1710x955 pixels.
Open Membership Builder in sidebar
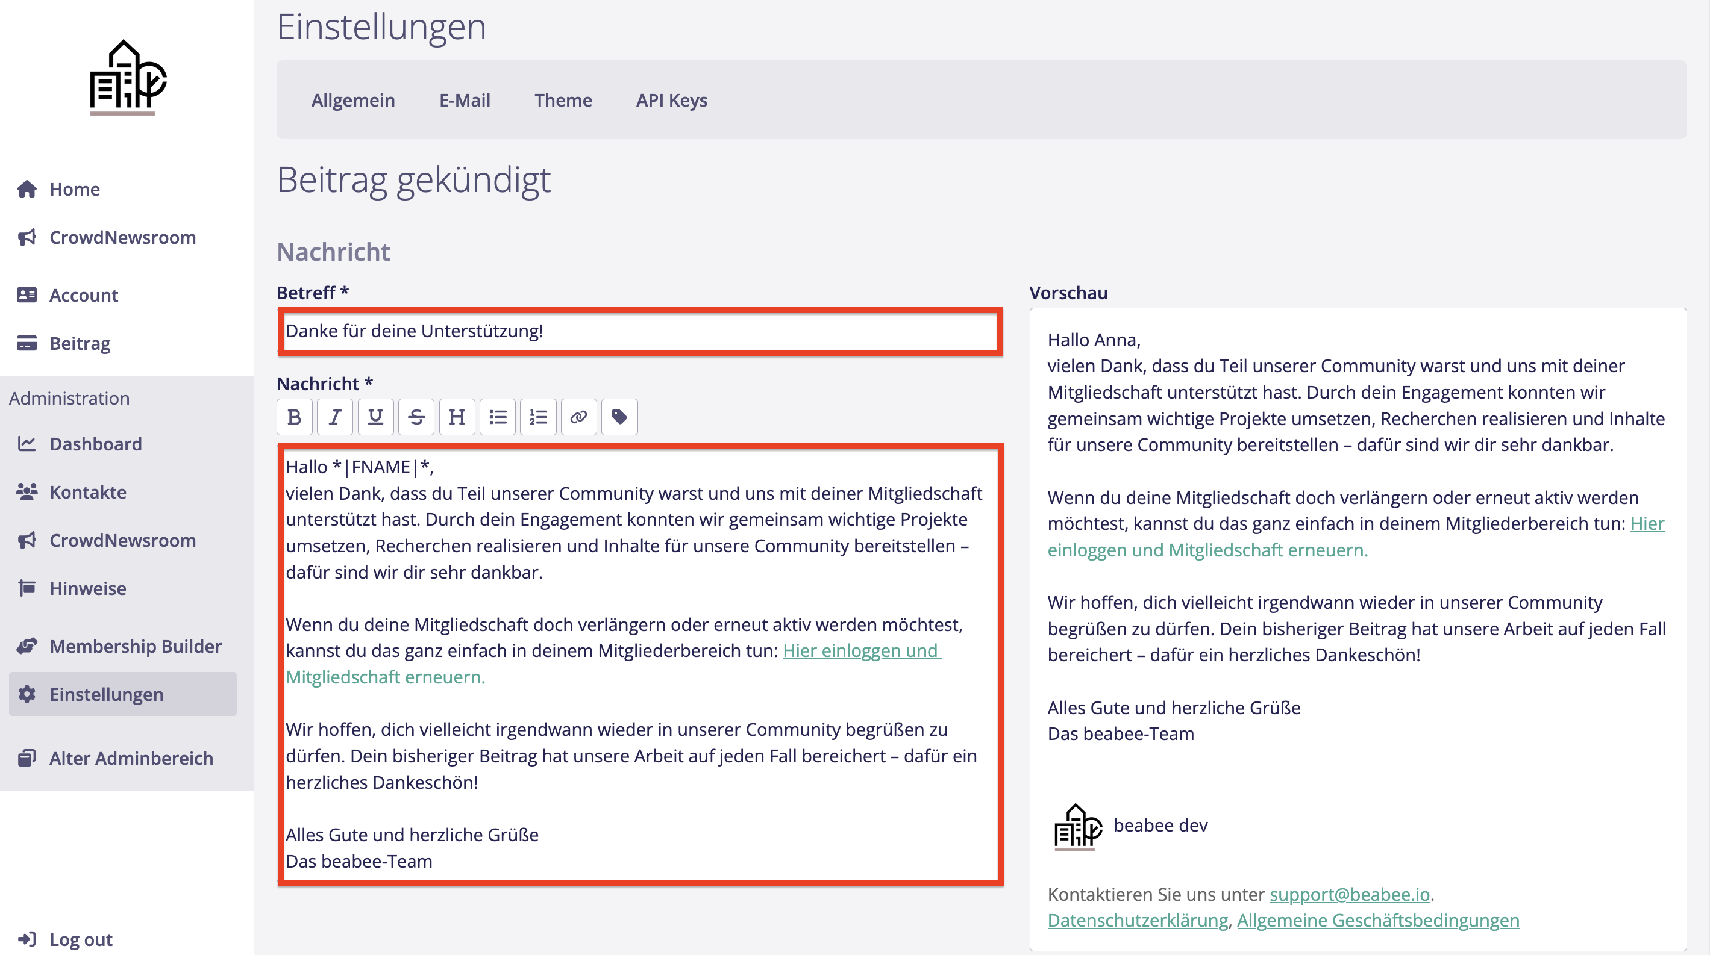coord(136,646)
